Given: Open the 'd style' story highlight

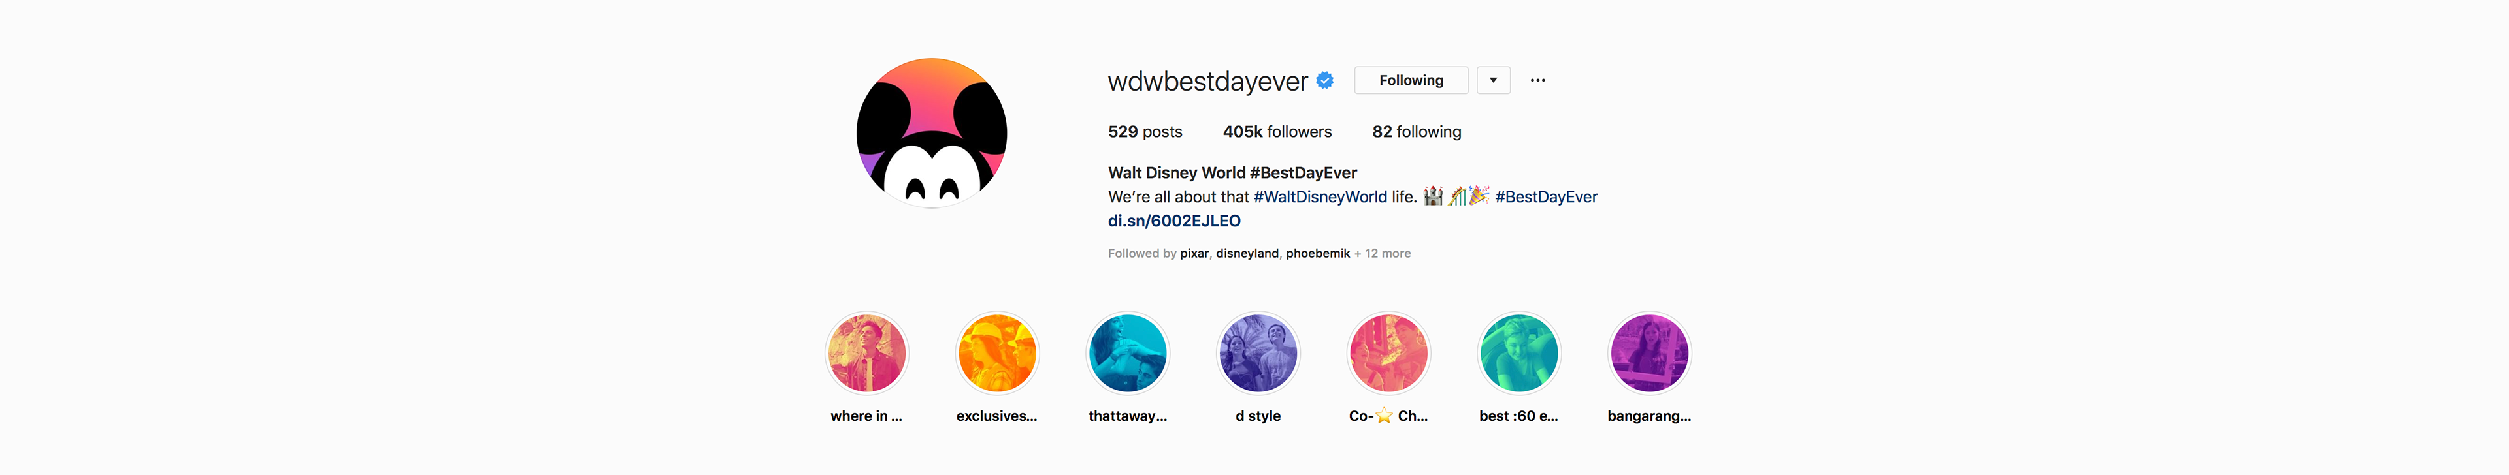Looking at the screenshot, I should click(x=1257, y=354).
